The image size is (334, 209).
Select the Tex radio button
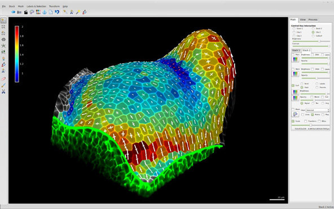coord(313,103)
